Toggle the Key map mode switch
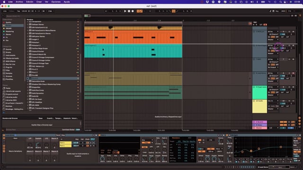Screen dimensions: 303x170 point(277,11)
